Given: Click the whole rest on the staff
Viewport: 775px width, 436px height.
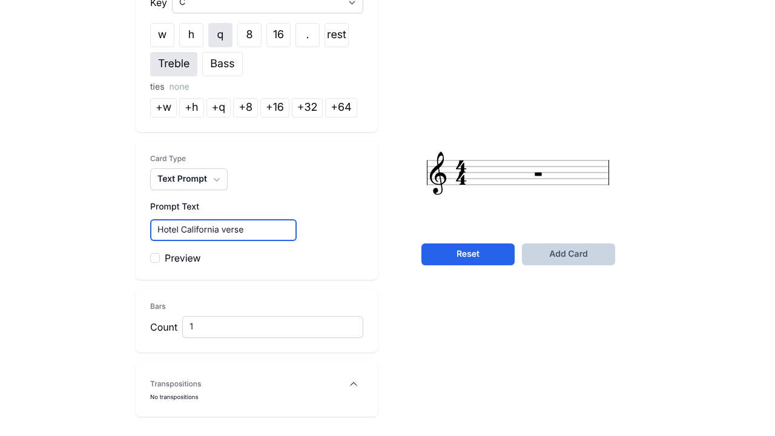Looking at the screenshot, I should coord(538,174).
